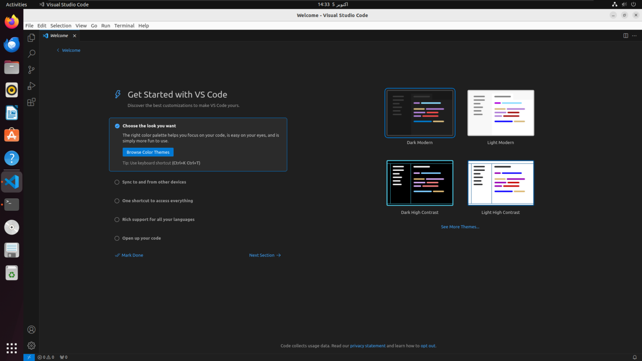Open the Run and Debug panel
The image size is (642, 361).
(31, 86)
